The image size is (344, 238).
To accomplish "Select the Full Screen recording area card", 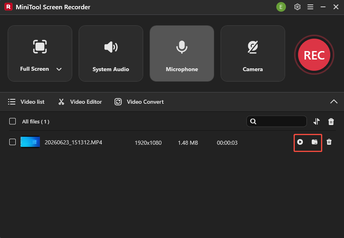I will (x=40, y=53).
